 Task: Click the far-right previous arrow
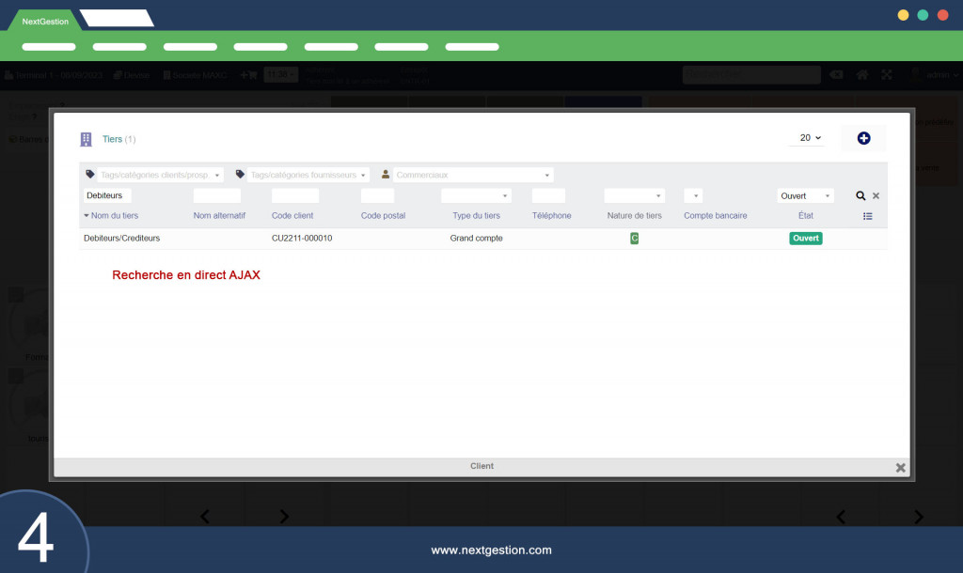(x=841, y=517)
